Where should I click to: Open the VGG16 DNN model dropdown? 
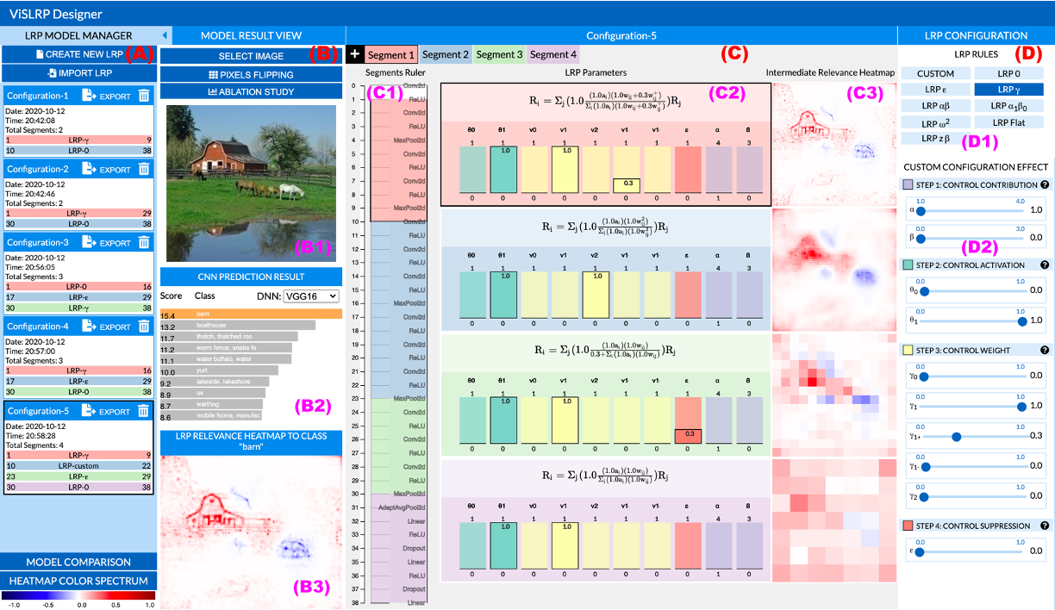(310, 296)
